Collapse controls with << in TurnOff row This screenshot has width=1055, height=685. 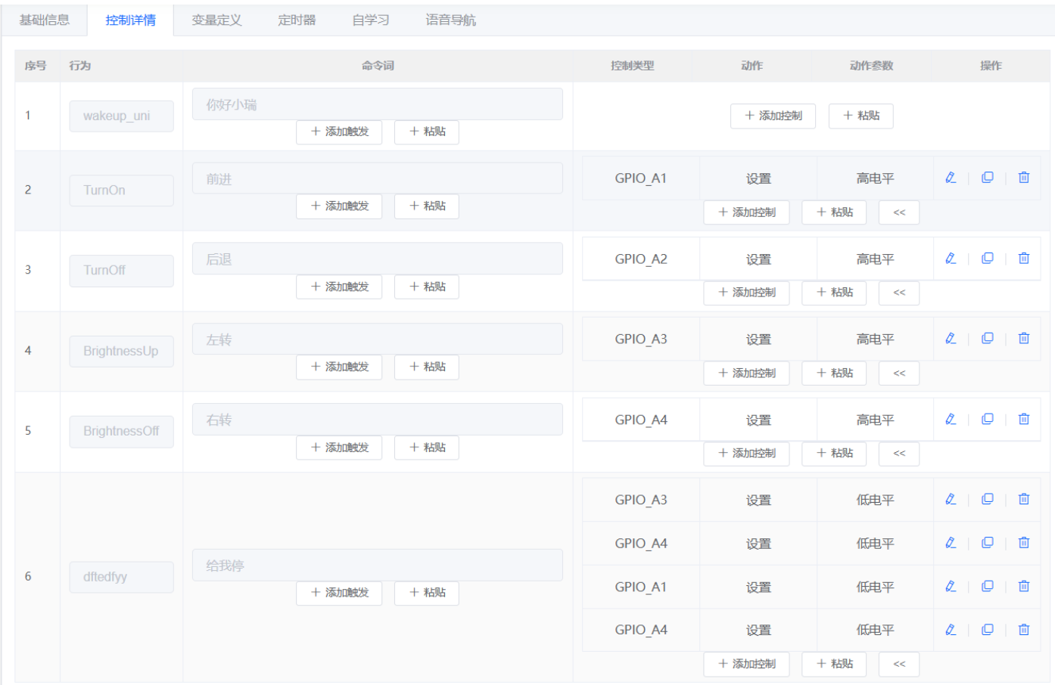(899, 293)
